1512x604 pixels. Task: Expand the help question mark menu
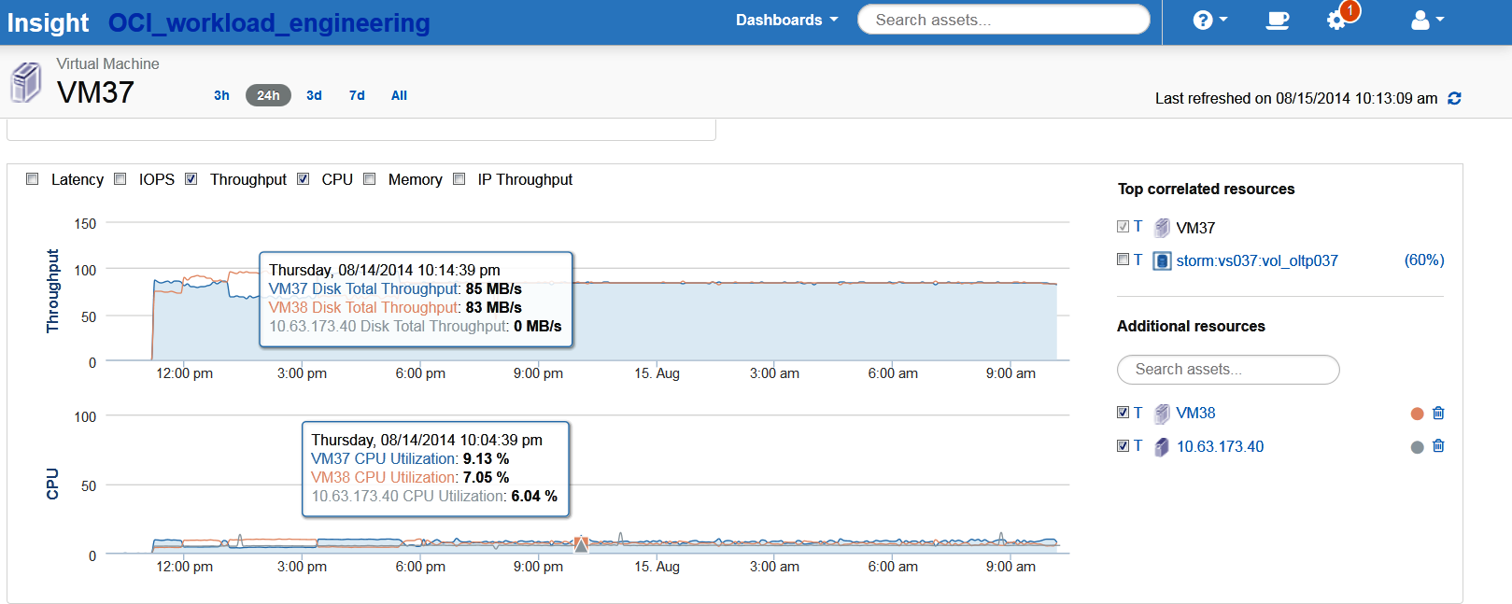coord(1209,20)
